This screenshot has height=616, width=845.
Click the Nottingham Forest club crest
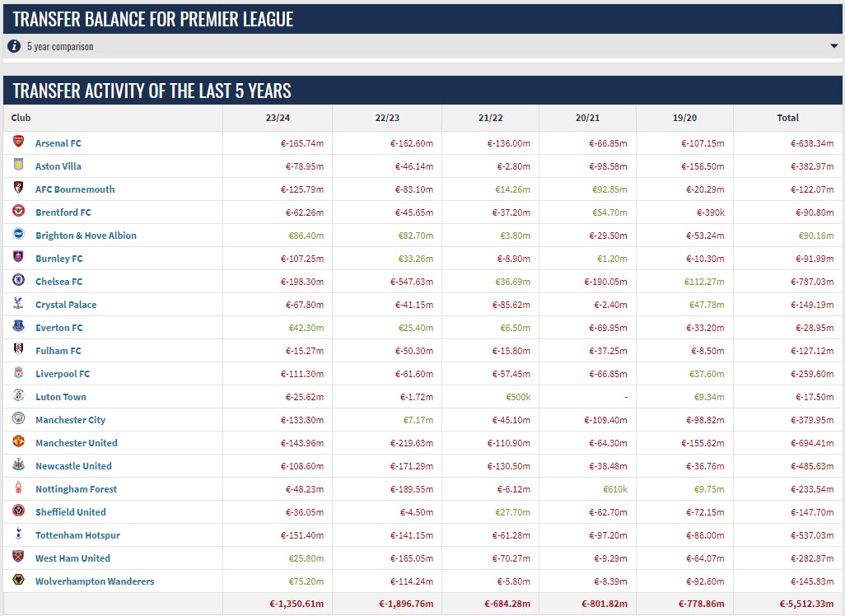(18, 488)
